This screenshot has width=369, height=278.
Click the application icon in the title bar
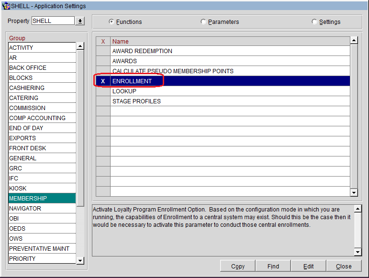tap(5, 6)
